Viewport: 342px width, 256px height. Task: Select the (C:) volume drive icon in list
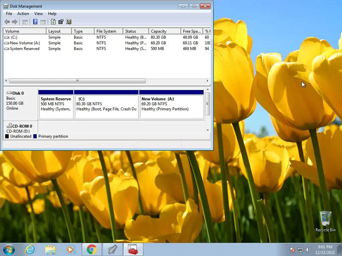[x=7, y=37]
